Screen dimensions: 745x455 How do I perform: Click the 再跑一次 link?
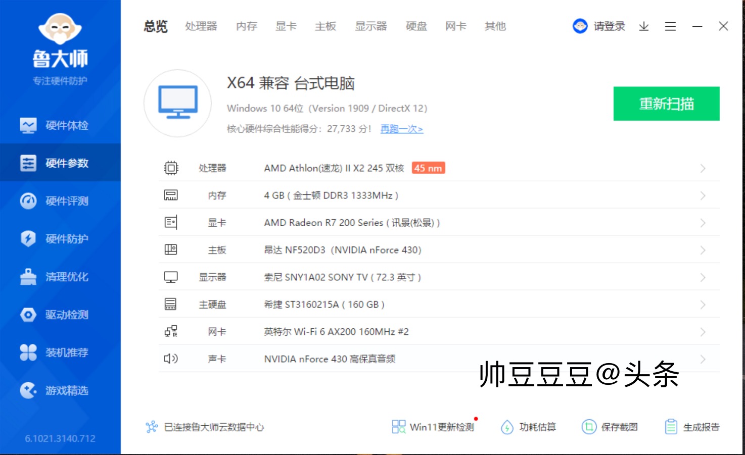click(400, 129)
